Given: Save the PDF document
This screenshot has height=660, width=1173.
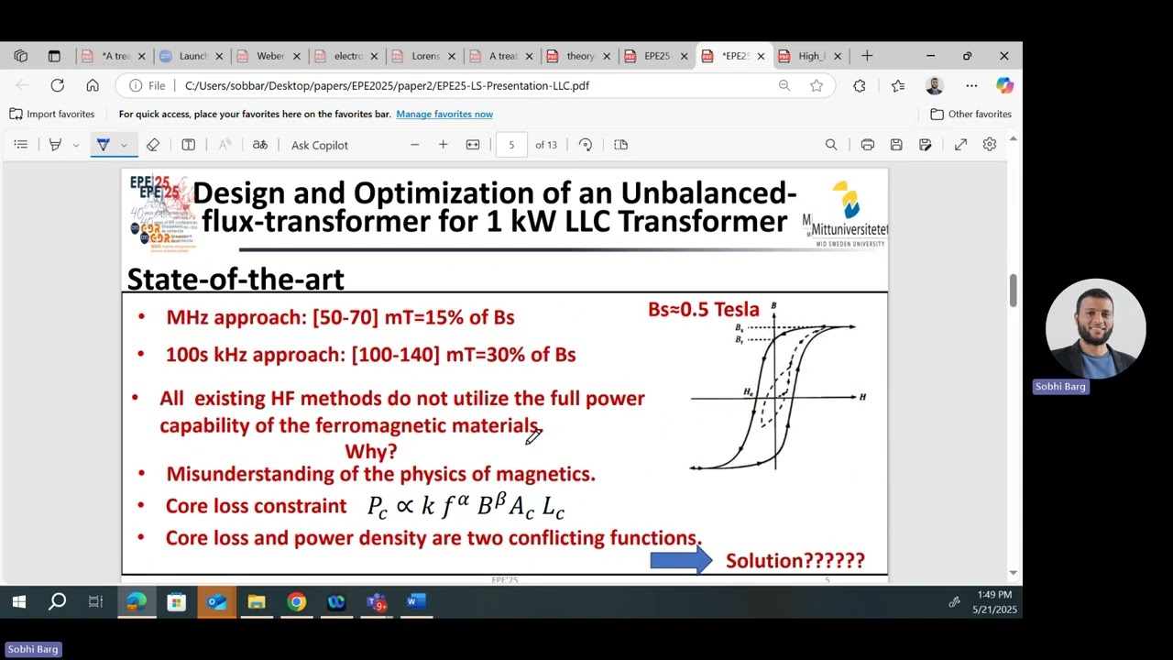Looking at the screenshot, I should [896, 145].
